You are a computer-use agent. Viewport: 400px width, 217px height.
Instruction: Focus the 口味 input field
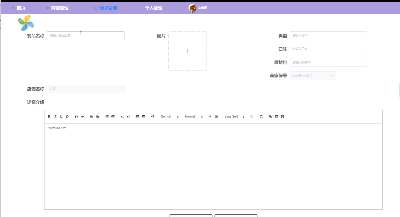click(328, 49)
